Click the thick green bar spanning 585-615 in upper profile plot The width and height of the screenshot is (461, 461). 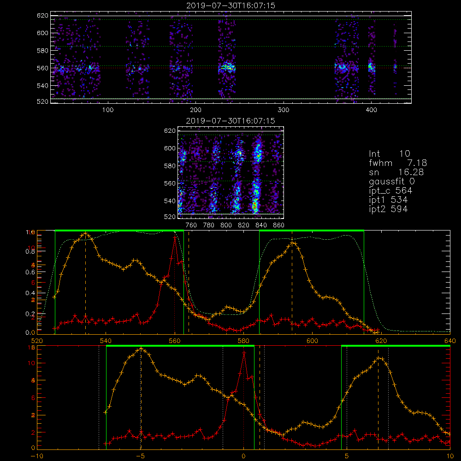[312, 231]
